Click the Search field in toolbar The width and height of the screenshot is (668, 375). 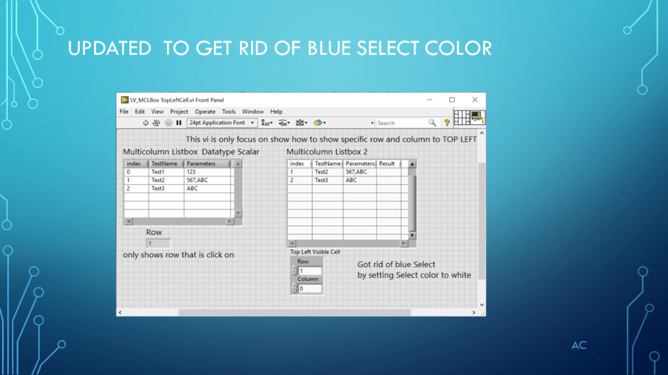pyautogui.click(x=401, y=122)
